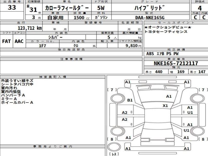Image resolution: width=208 pixels, height=156 pixels.
Task: Select mileage "123,712 km"
Action: tap(30, 28)
